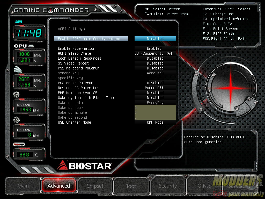Click the Wake up second input field

[155, 117]
